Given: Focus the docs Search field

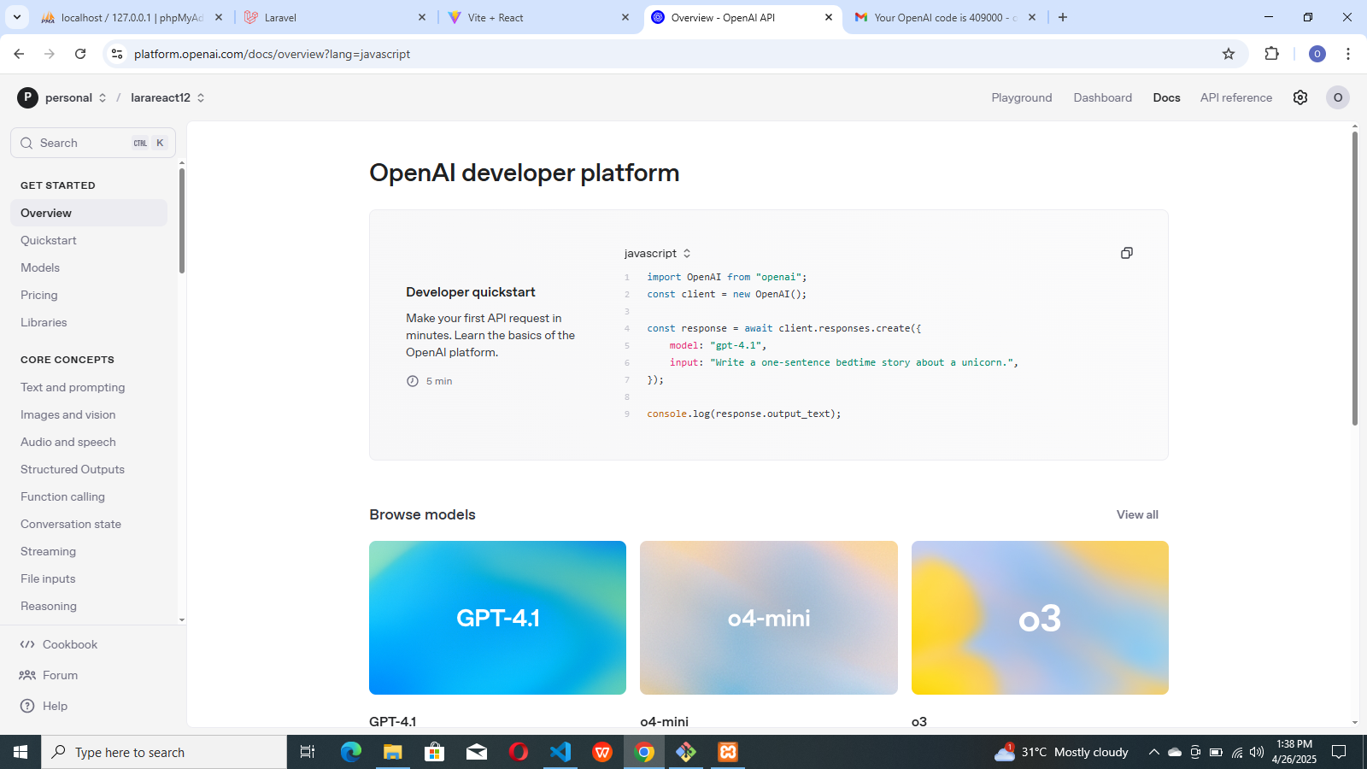Looking at the screenshot, I should (x=93, y=143).
